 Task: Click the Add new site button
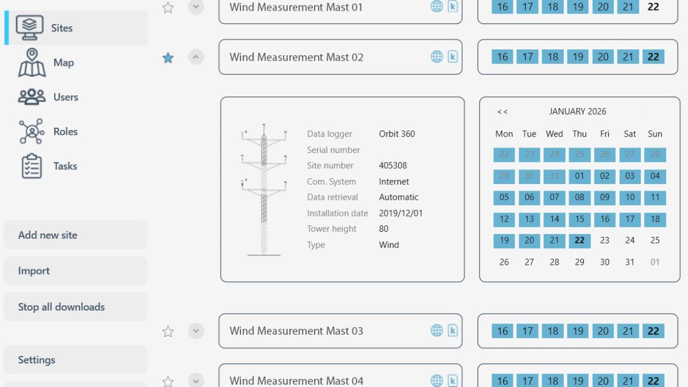point(46,235)
